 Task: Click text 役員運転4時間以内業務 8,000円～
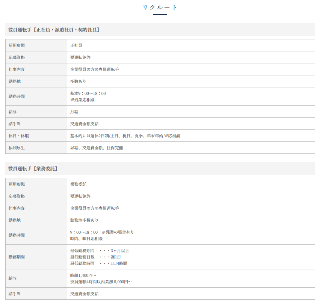[x=101, y=282]
